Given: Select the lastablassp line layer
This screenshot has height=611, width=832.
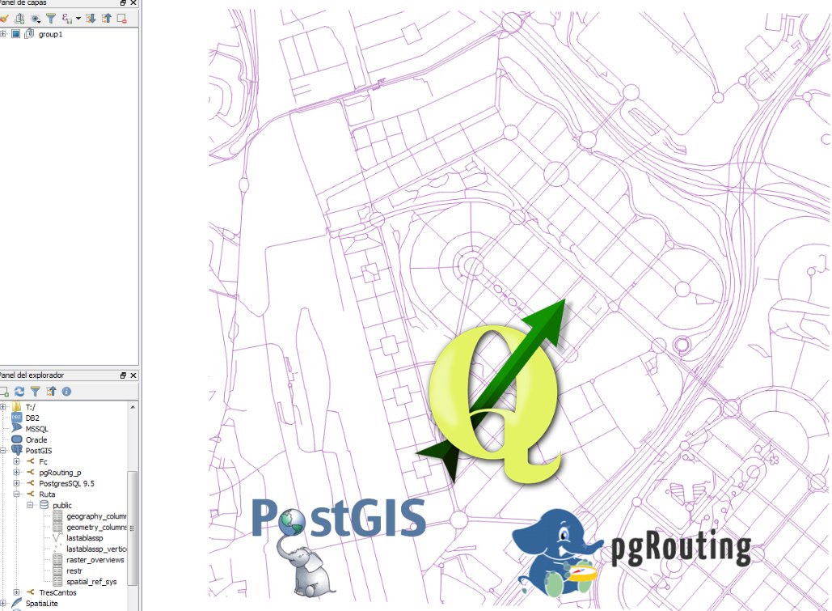Looking at the screenshot, I should tap(84, 538).
